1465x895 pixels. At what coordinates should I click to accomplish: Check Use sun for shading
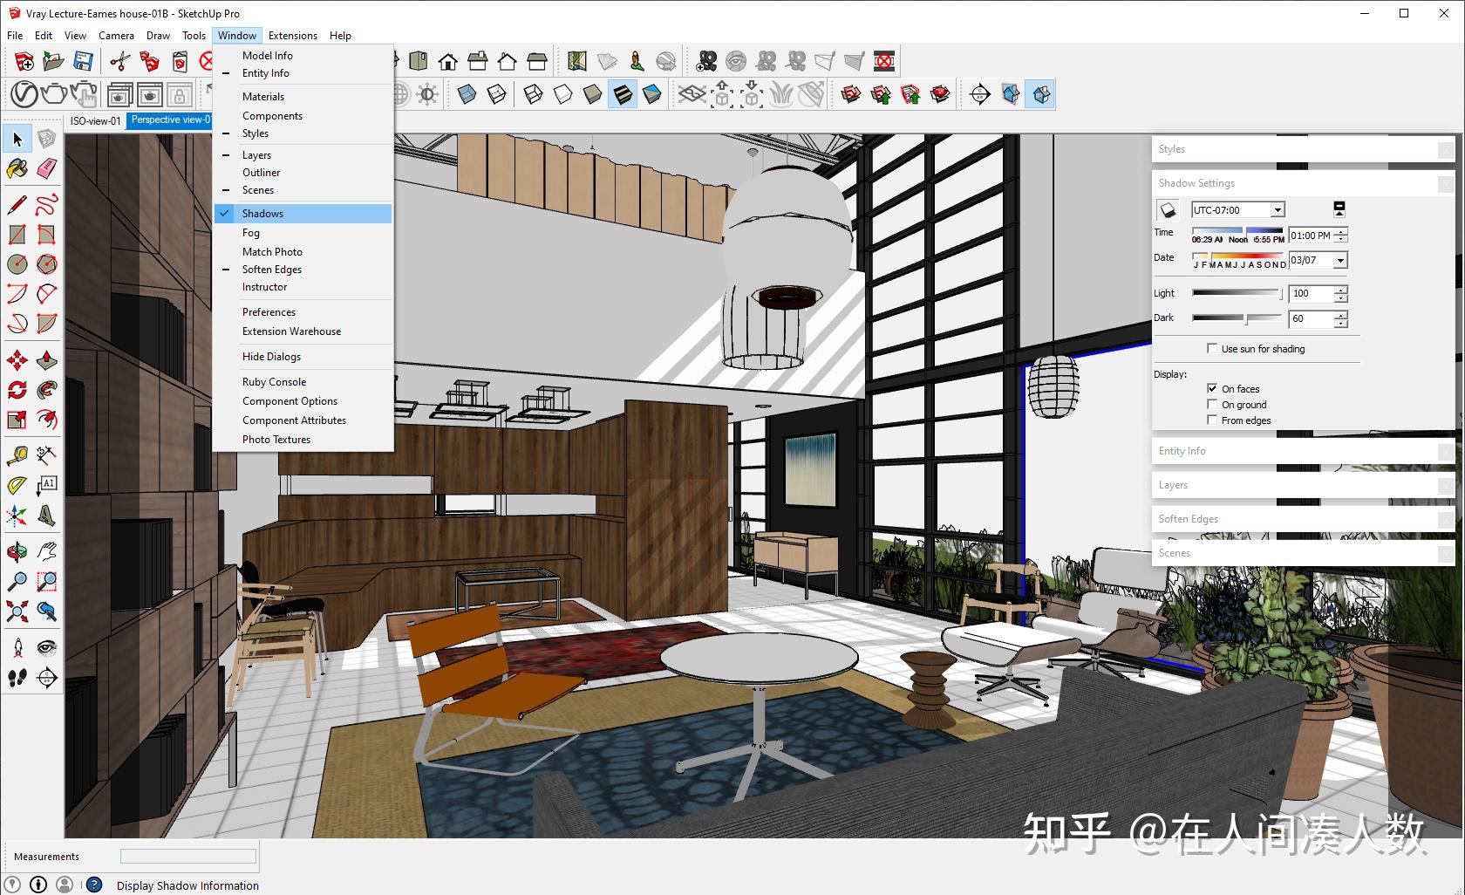tap(1212, 348)
